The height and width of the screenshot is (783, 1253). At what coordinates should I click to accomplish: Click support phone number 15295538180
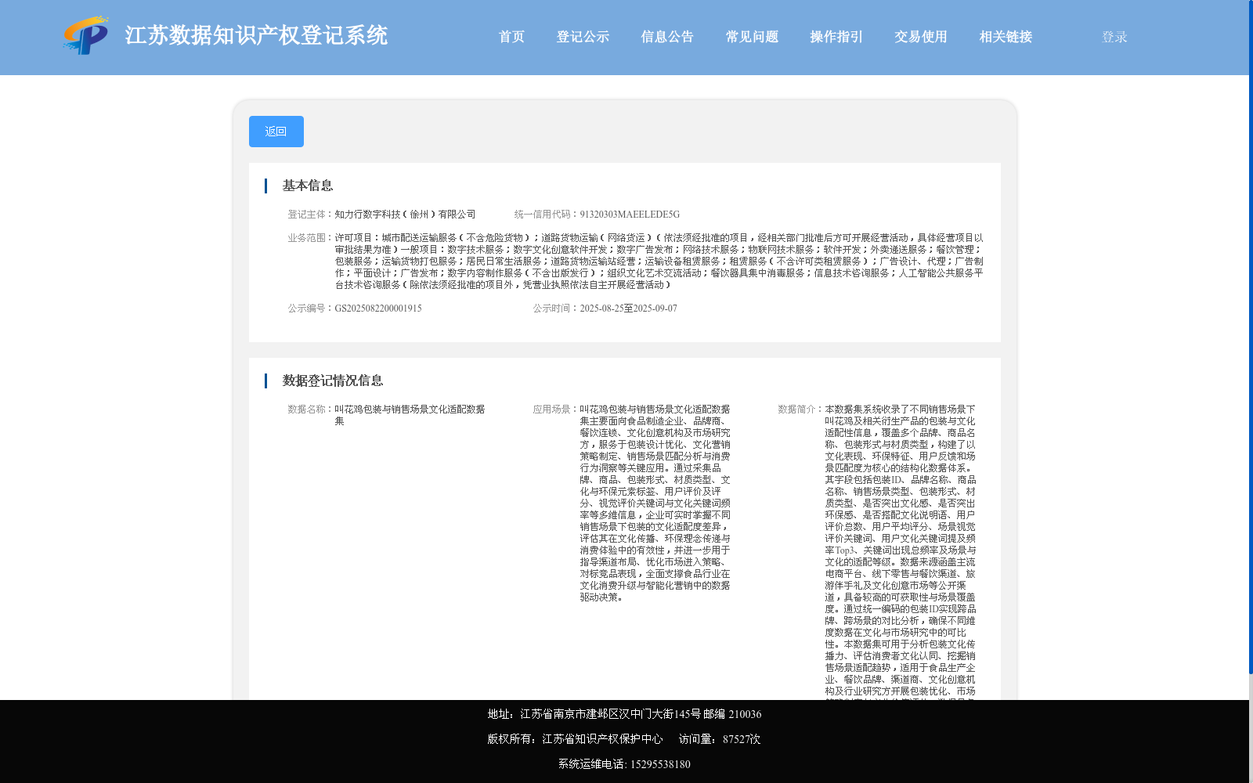(660, 764)
